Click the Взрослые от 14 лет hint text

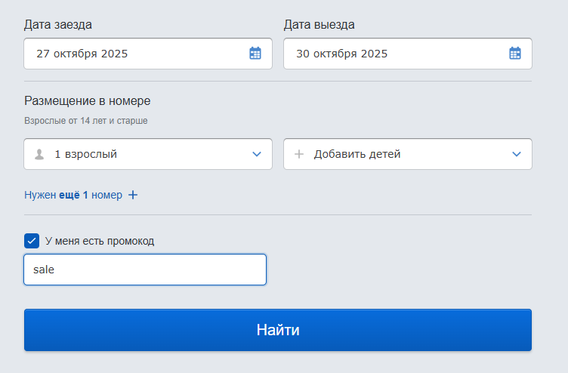pyautogui.click(x=86, y=120)
